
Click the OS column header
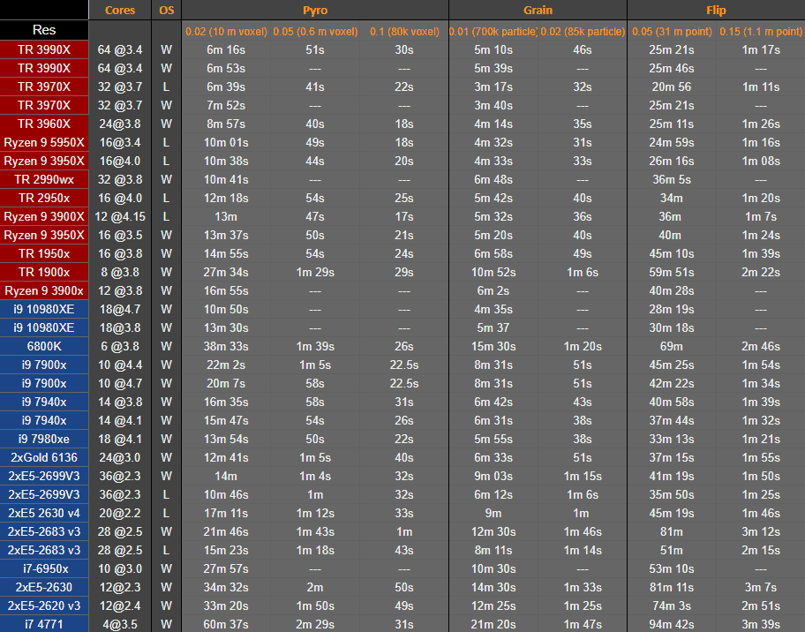(x=166, y=11)
